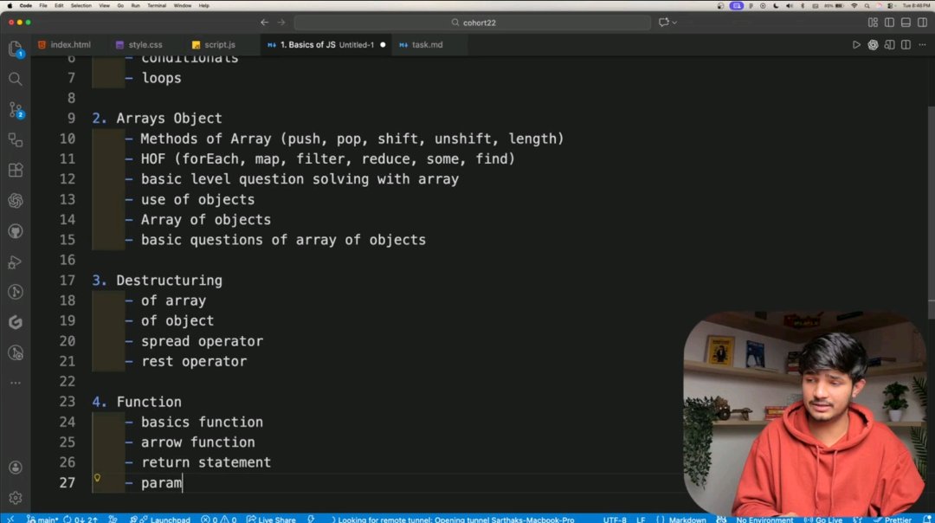Screen dimensions: 935x523
Task: Toggle Go Live server in status bar
Action: (824, 520)
